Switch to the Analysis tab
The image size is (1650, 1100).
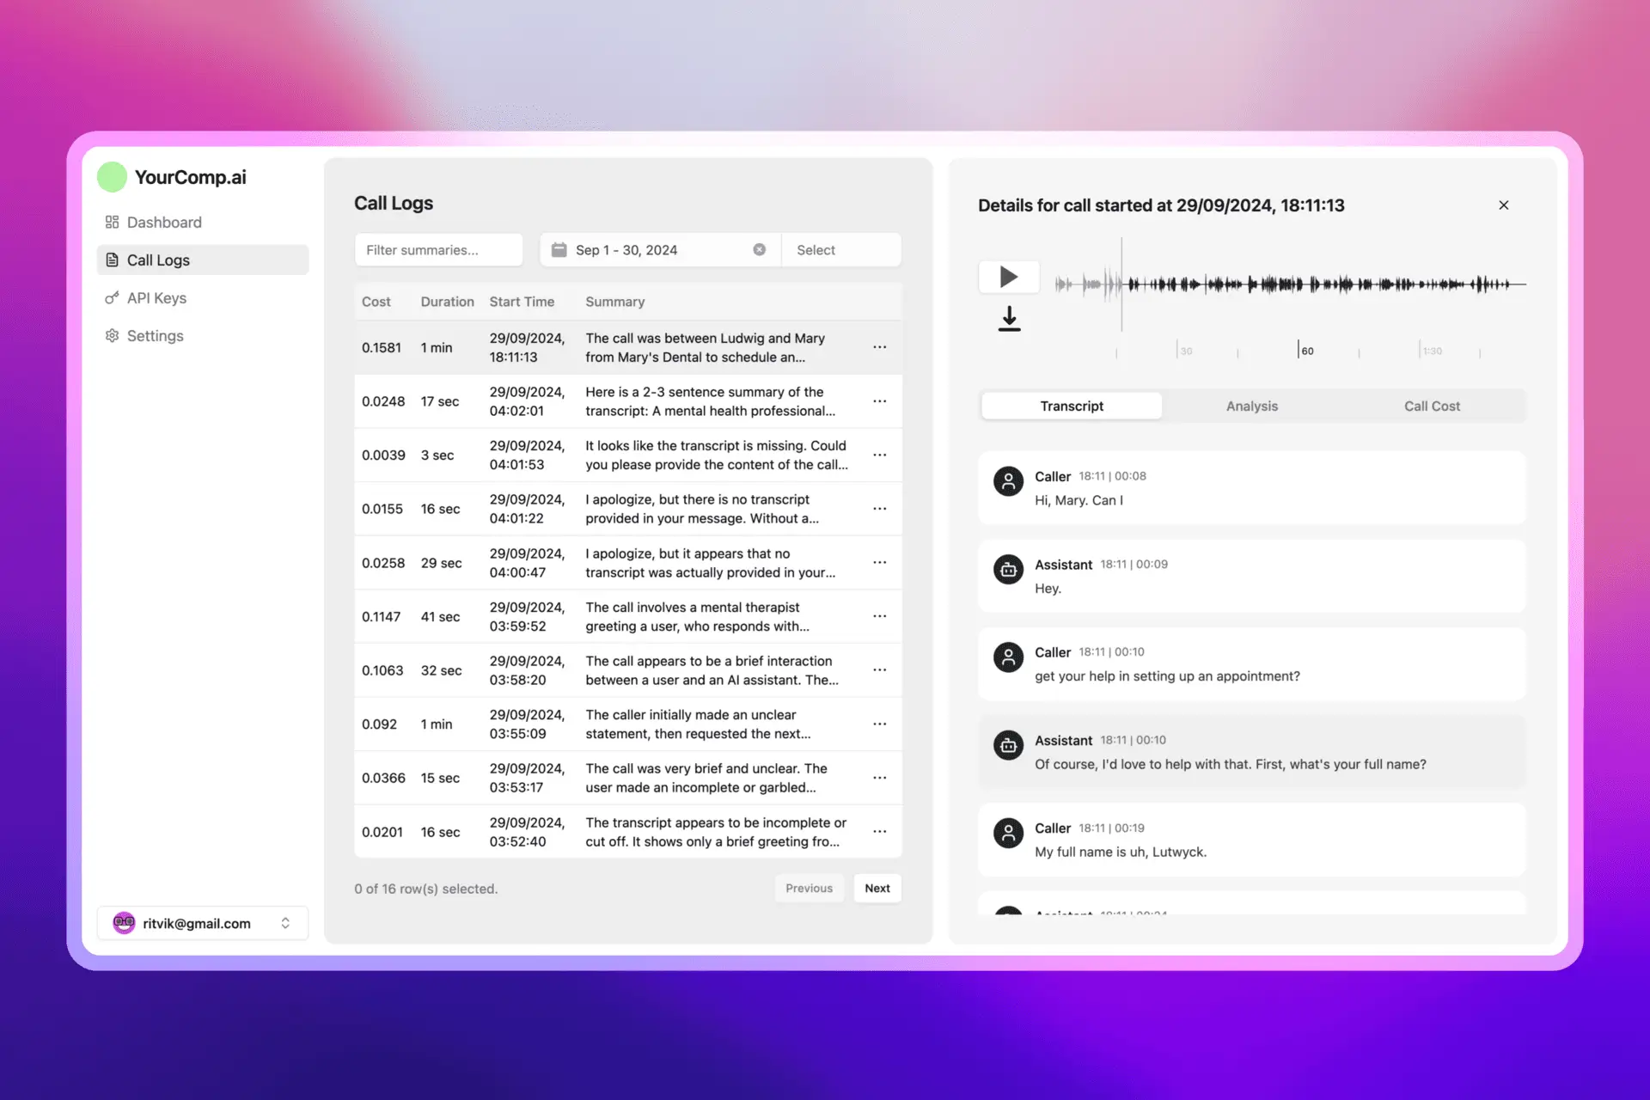[x=1250, y=405]
